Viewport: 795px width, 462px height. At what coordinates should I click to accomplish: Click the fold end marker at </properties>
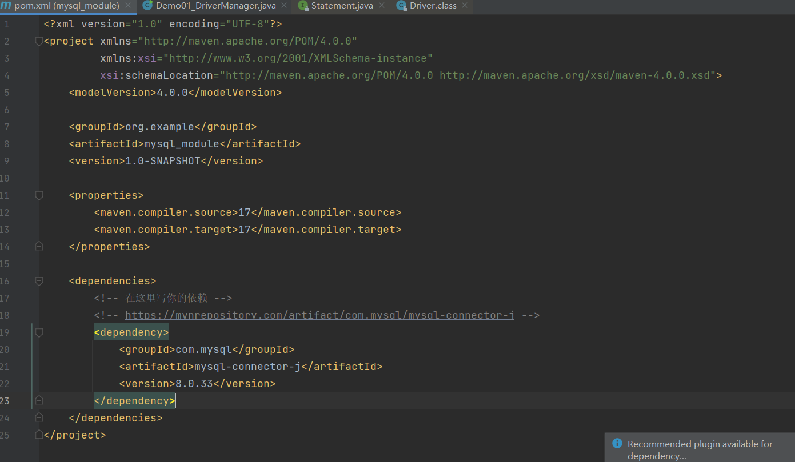point(39,247)
